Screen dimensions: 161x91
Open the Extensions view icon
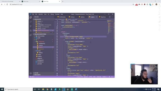31,35
